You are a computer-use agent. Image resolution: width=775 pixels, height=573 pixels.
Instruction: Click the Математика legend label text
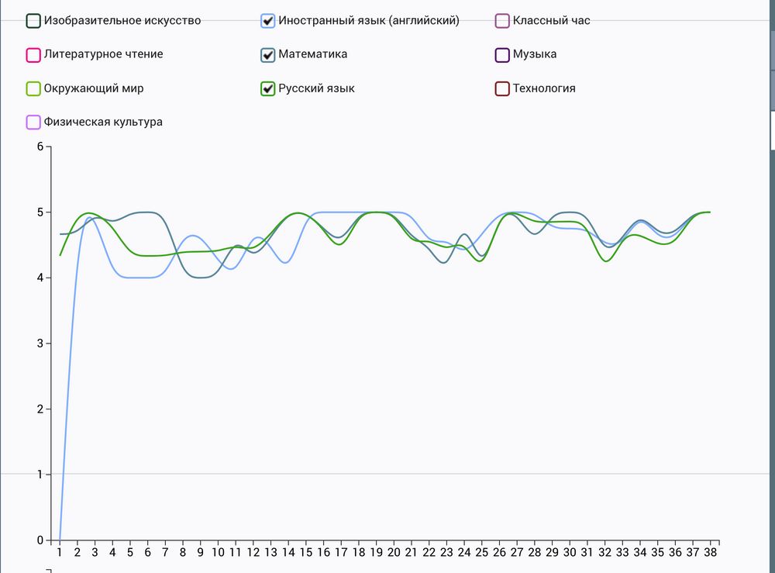click(x=312, y=54)
